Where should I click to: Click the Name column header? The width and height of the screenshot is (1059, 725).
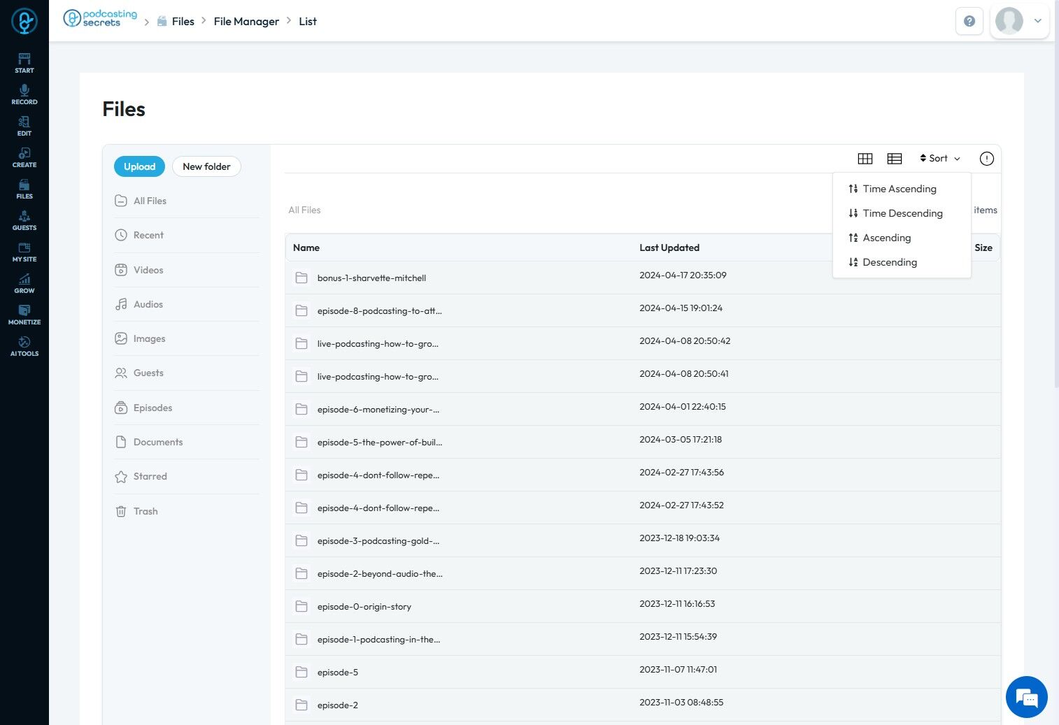coord(306,247)
